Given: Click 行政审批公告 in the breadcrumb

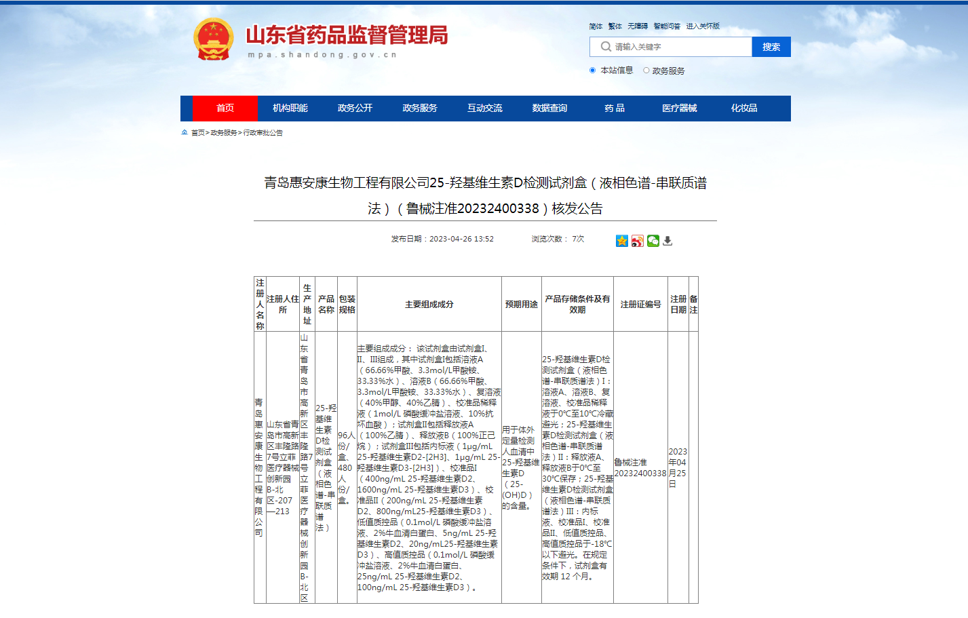Looking at the screenshot, I should coord(263,133).
